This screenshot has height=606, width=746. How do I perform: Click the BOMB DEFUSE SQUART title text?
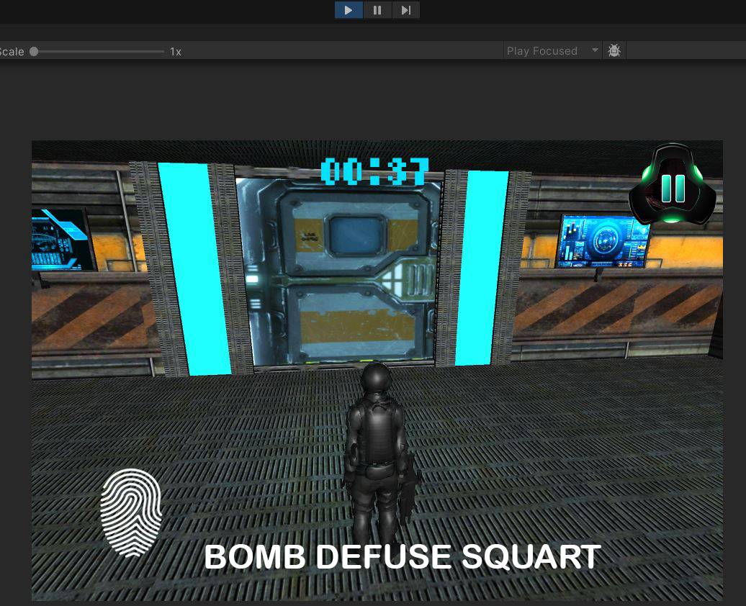click(402, 557)
